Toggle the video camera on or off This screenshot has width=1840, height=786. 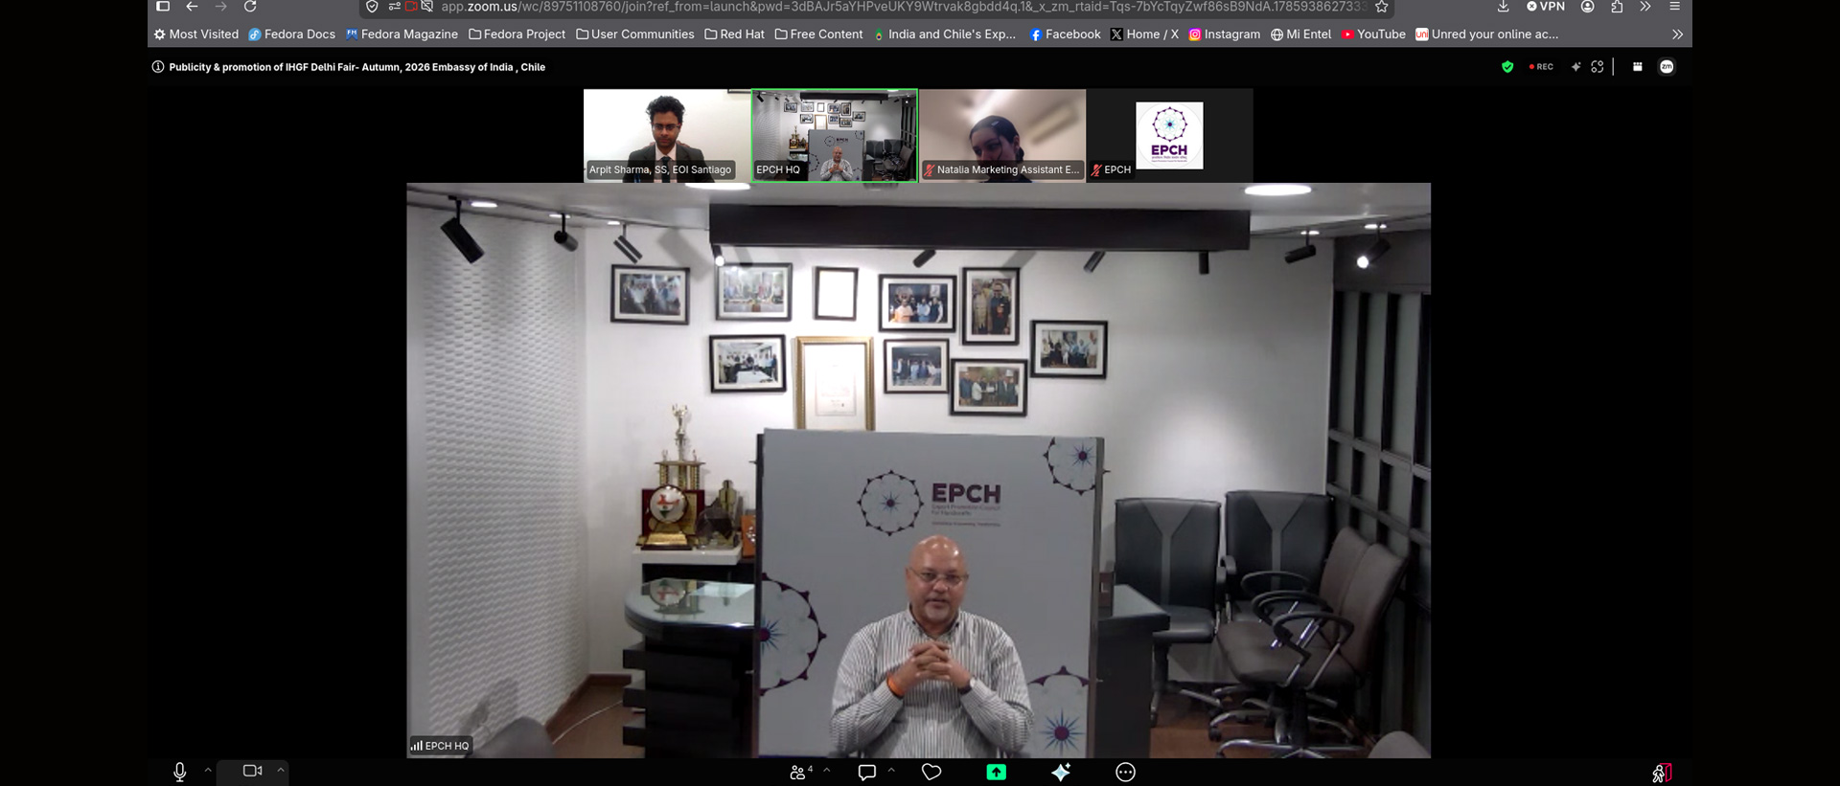point(253,771)
